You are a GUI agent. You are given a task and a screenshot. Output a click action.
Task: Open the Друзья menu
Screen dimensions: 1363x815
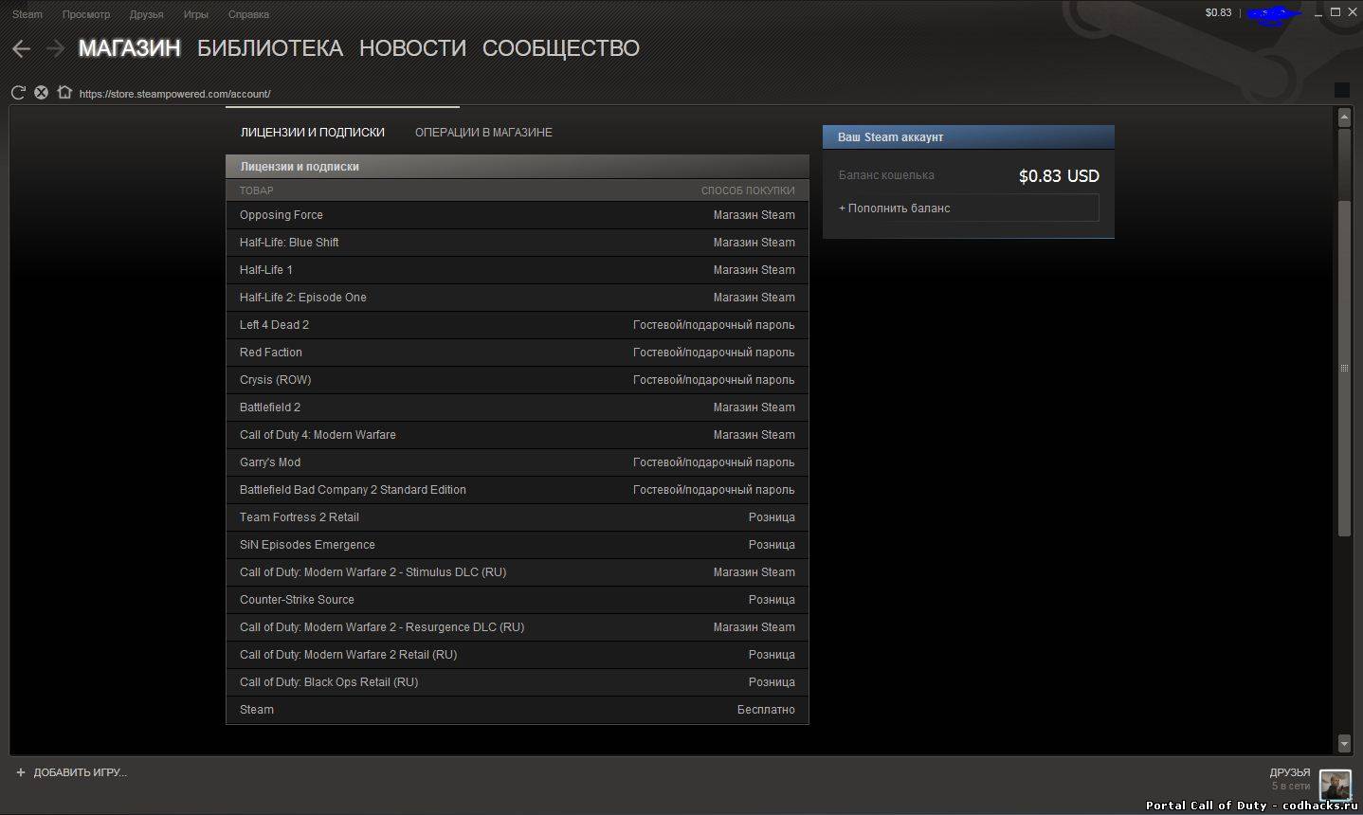[147, 14]
